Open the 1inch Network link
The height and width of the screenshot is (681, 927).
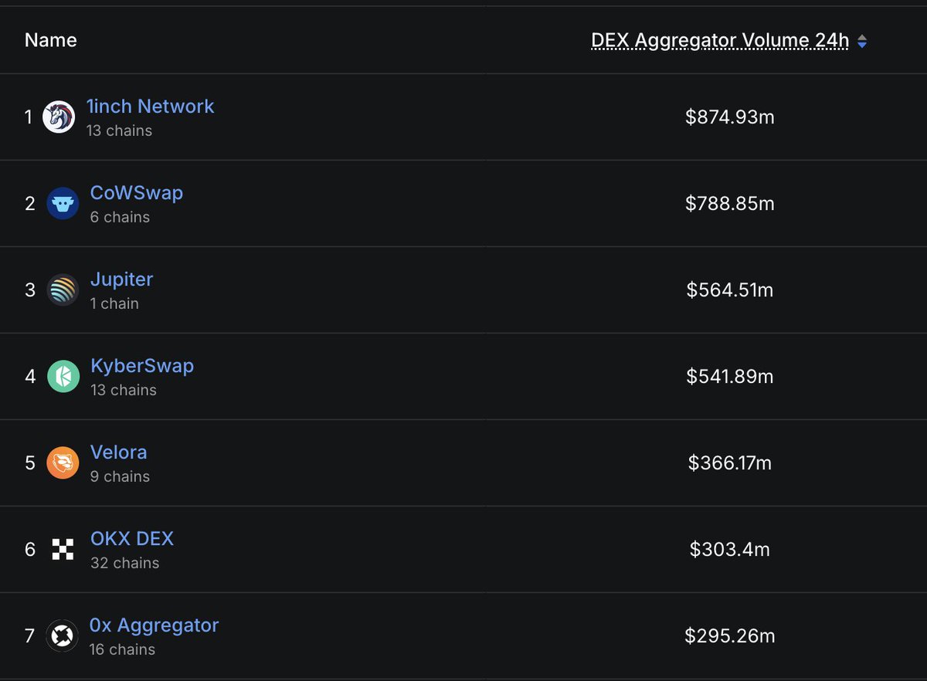[x=151, y=107]
